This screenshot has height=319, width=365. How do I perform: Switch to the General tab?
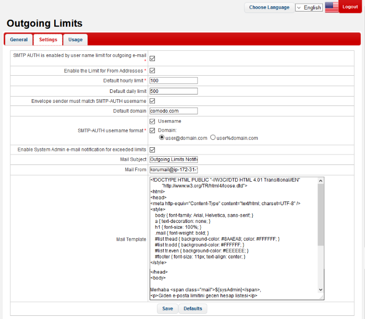[19, 40]
